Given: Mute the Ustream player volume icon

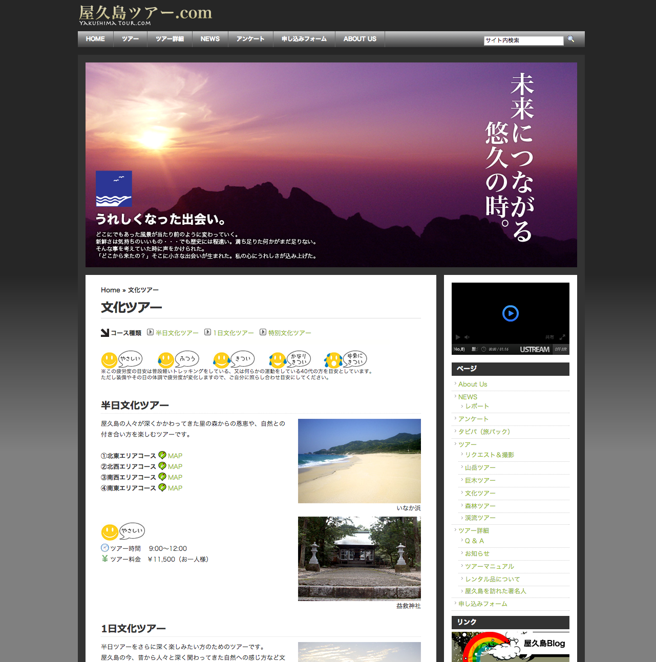Looking at the screenshot, I should click(x=467, y=337).
